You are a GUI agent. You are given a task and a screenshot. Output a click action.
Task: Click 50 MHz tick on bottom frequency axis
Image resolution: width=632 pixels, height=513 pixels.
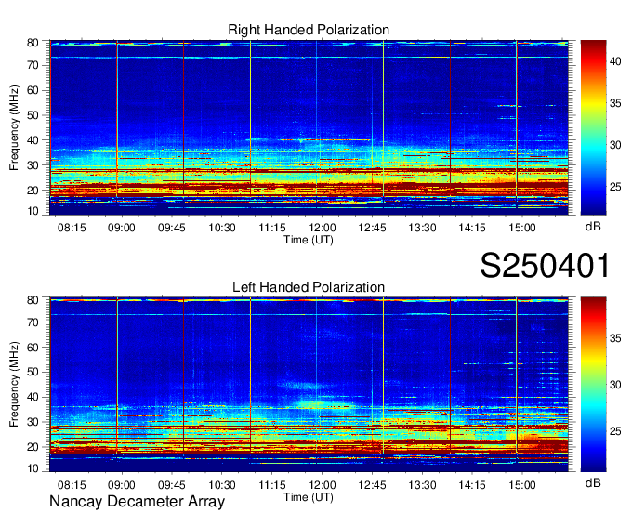pyautogui.click(x=33, y=372)
